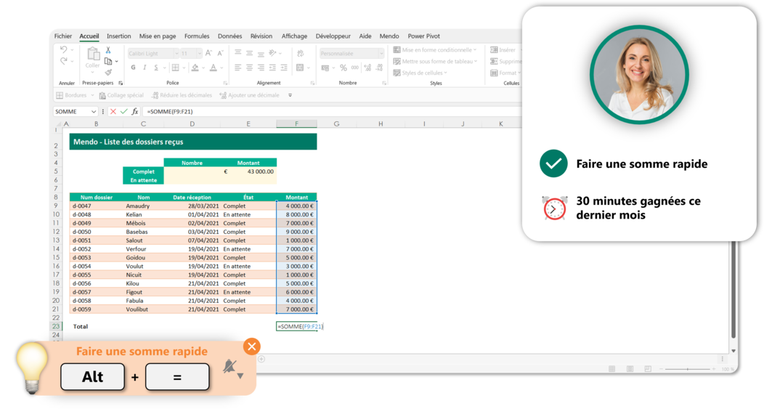Click the Collage spécial button
764x409 pixels.
coord(121,95)
